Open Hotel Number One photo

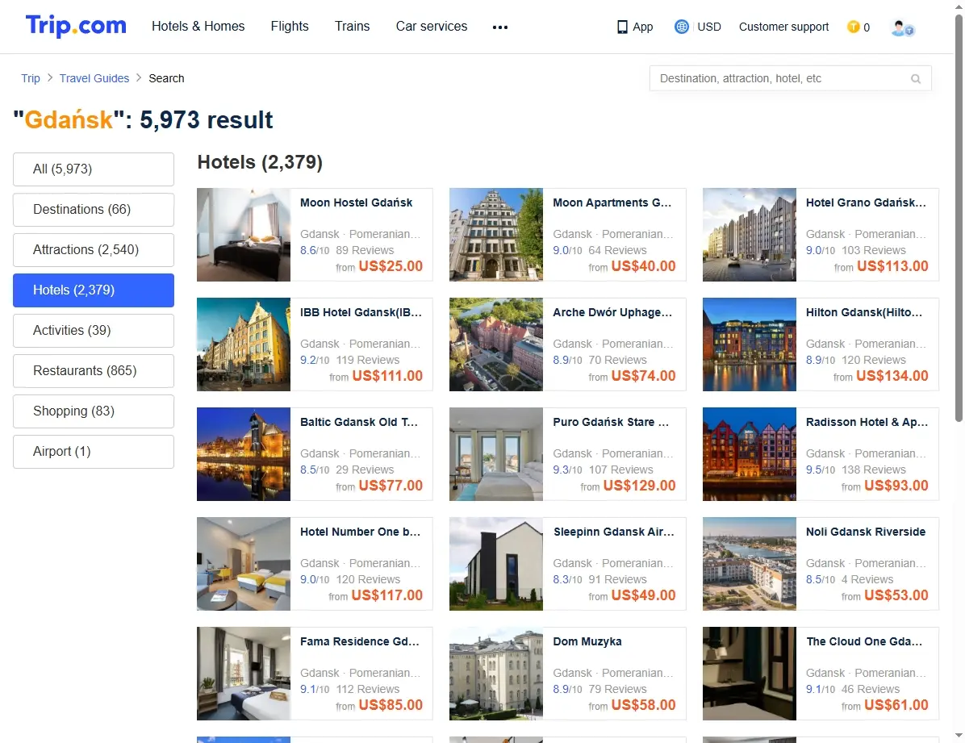point(244,563)
